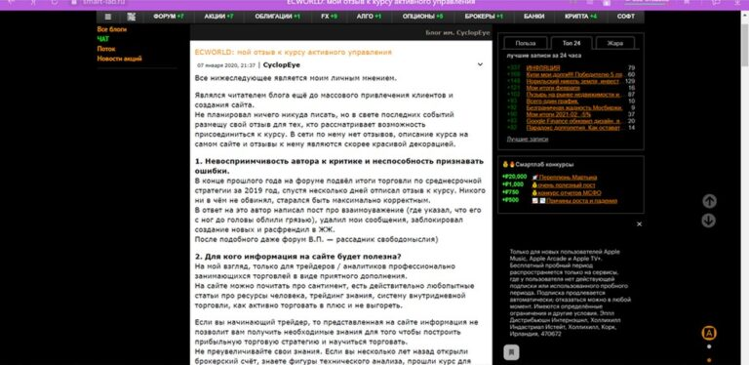Screen dimensions: 749x365
Task: Open the ОБЛИГАЦИИ menu item
Action: pyautogui.click(x=278, y=17)
